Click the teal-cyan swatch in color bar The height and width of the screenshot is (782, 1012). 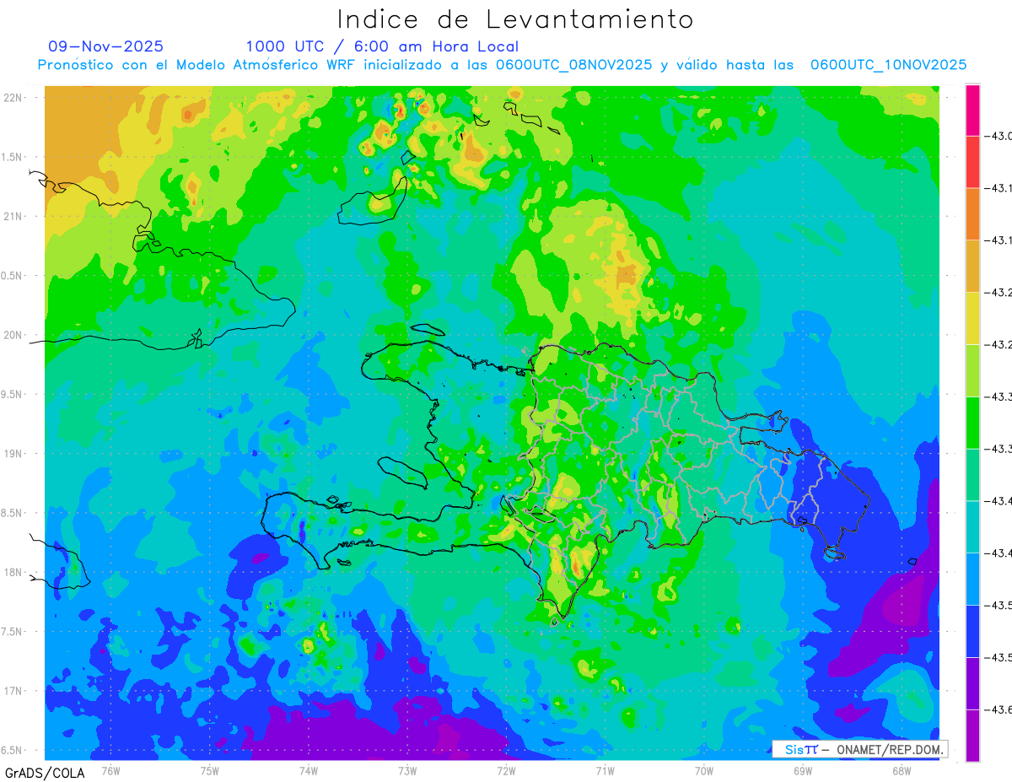[972, 526]
